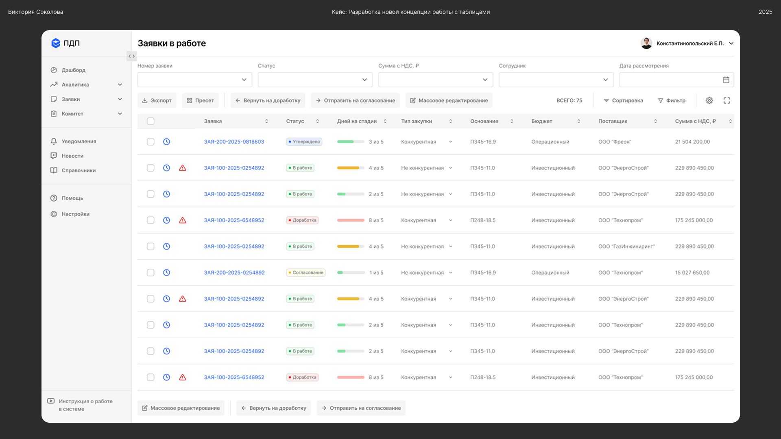Open the Статус filter dropdown
The height and width of the screenshot is (439, 781).
(x=315, y=80)
